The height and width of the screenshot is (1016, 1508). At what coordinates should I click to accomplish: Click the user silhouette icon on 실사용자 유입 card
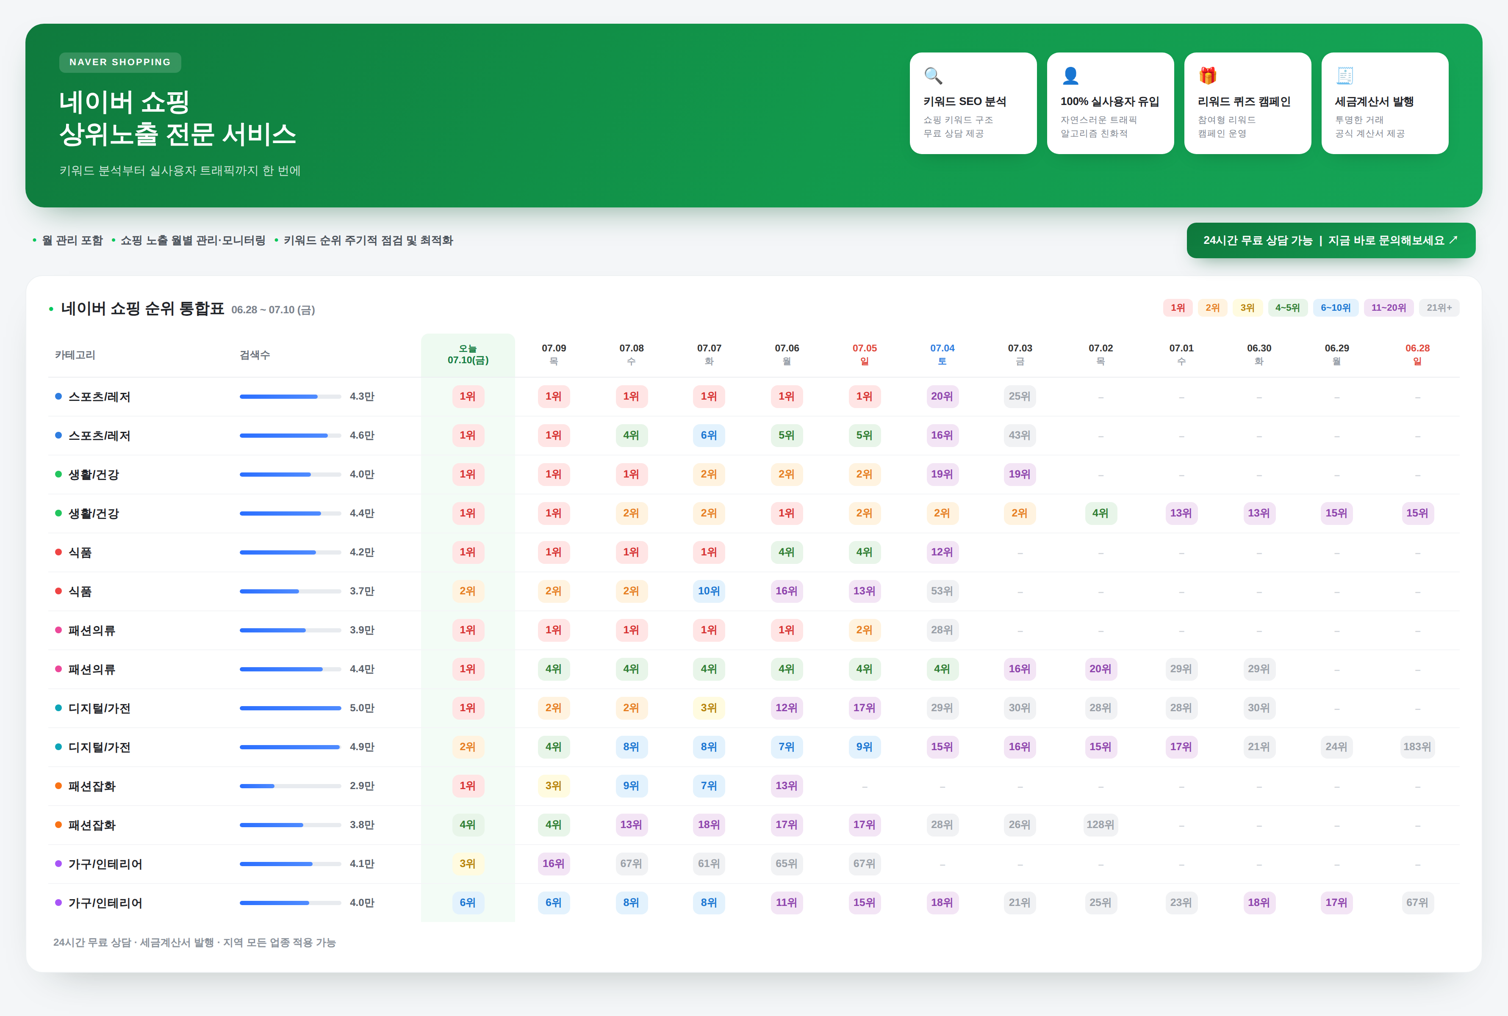[x=1070, y=76]
